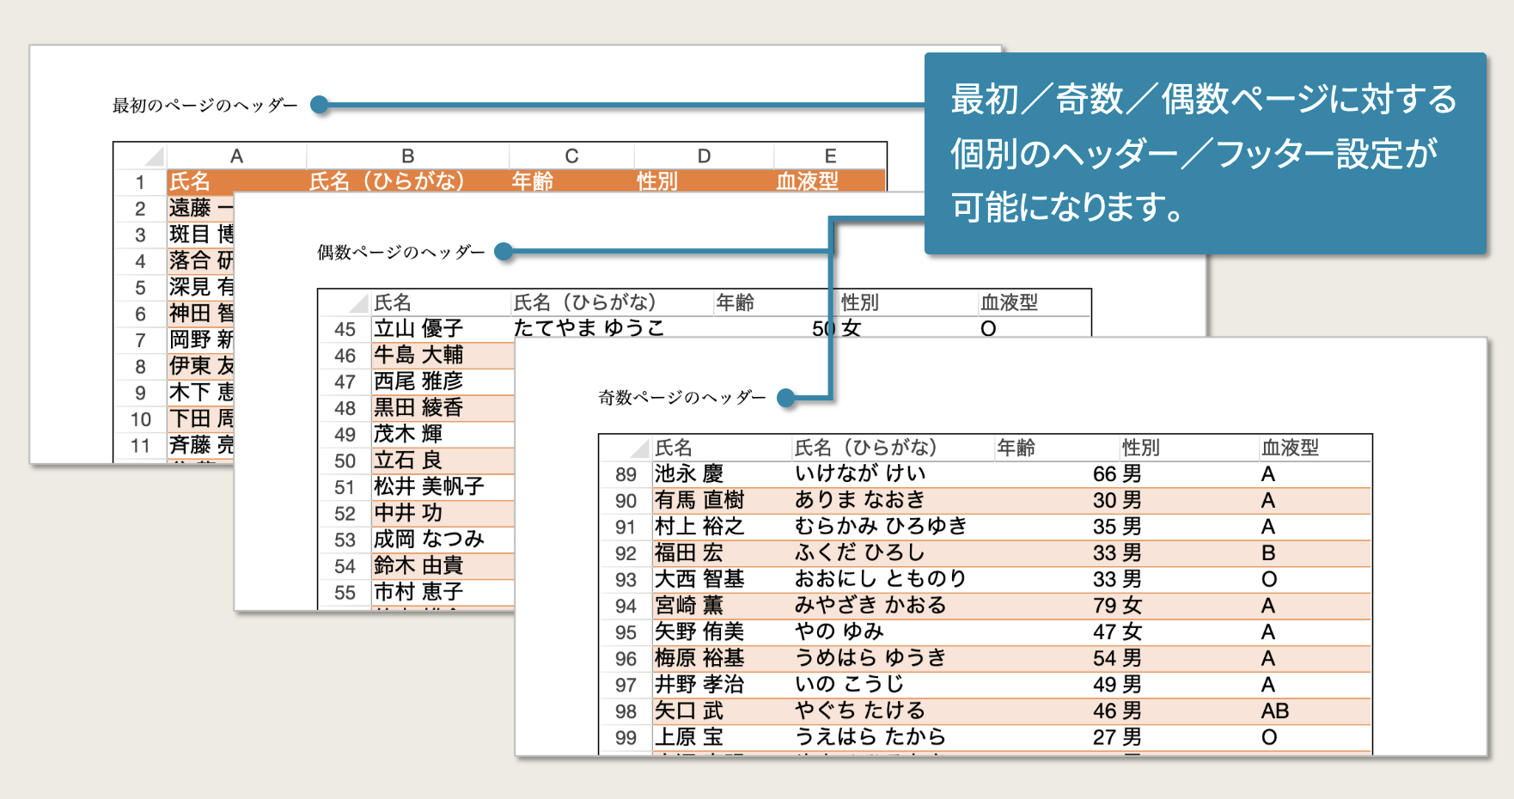
Task: Click the 福田 宏 cell
Action: 722,552
